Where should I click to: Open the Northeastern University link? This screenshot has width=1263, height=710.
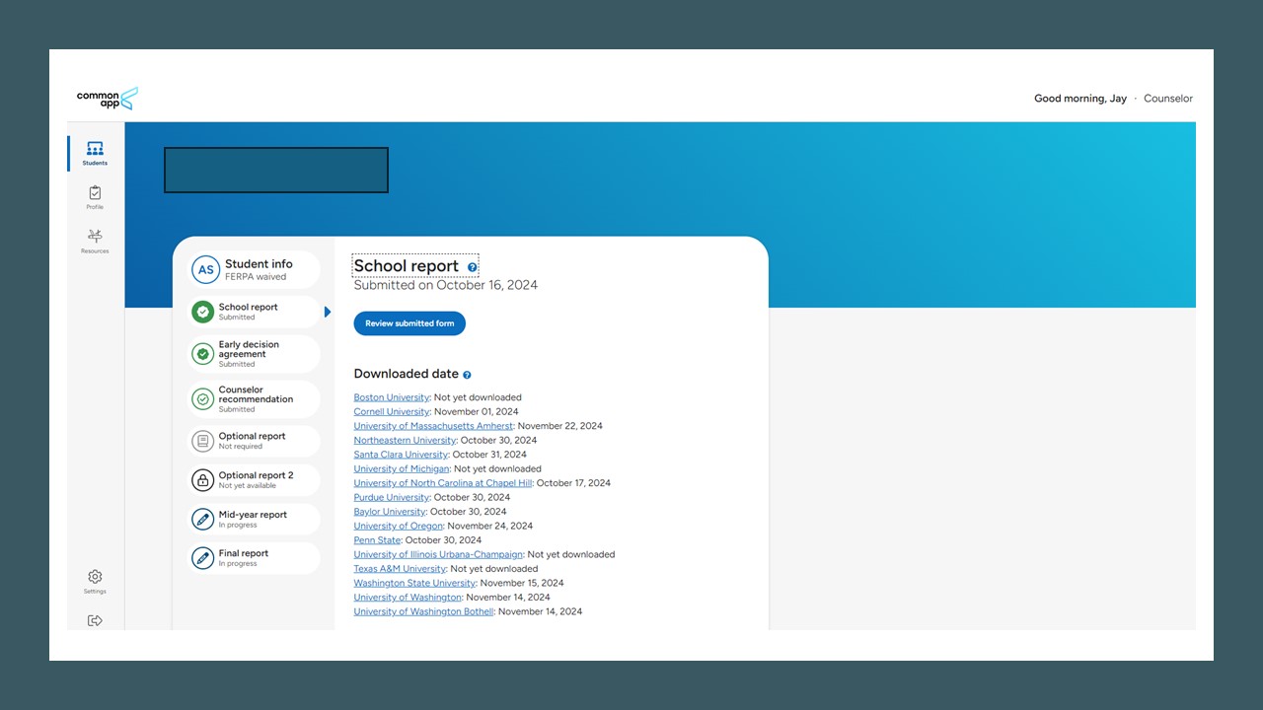pyautogui.click(x=405, y=441)
